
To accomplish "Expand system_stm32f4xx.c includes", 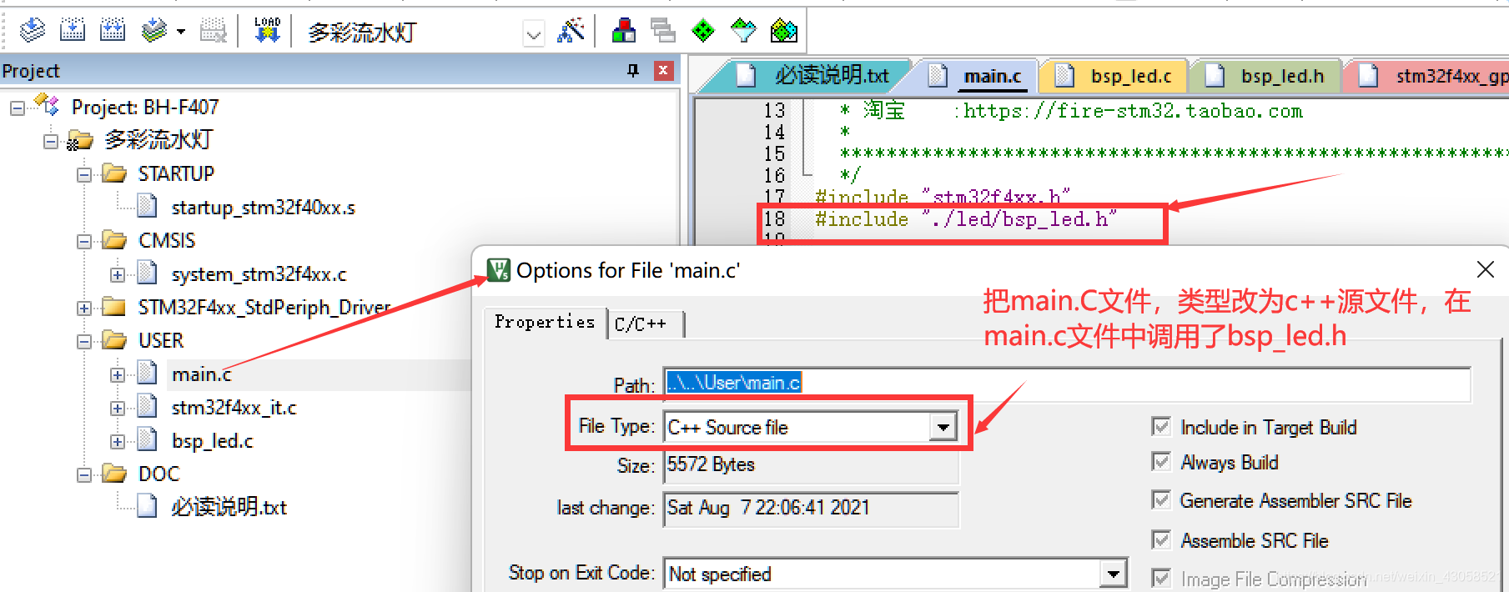I will (118, 274).
